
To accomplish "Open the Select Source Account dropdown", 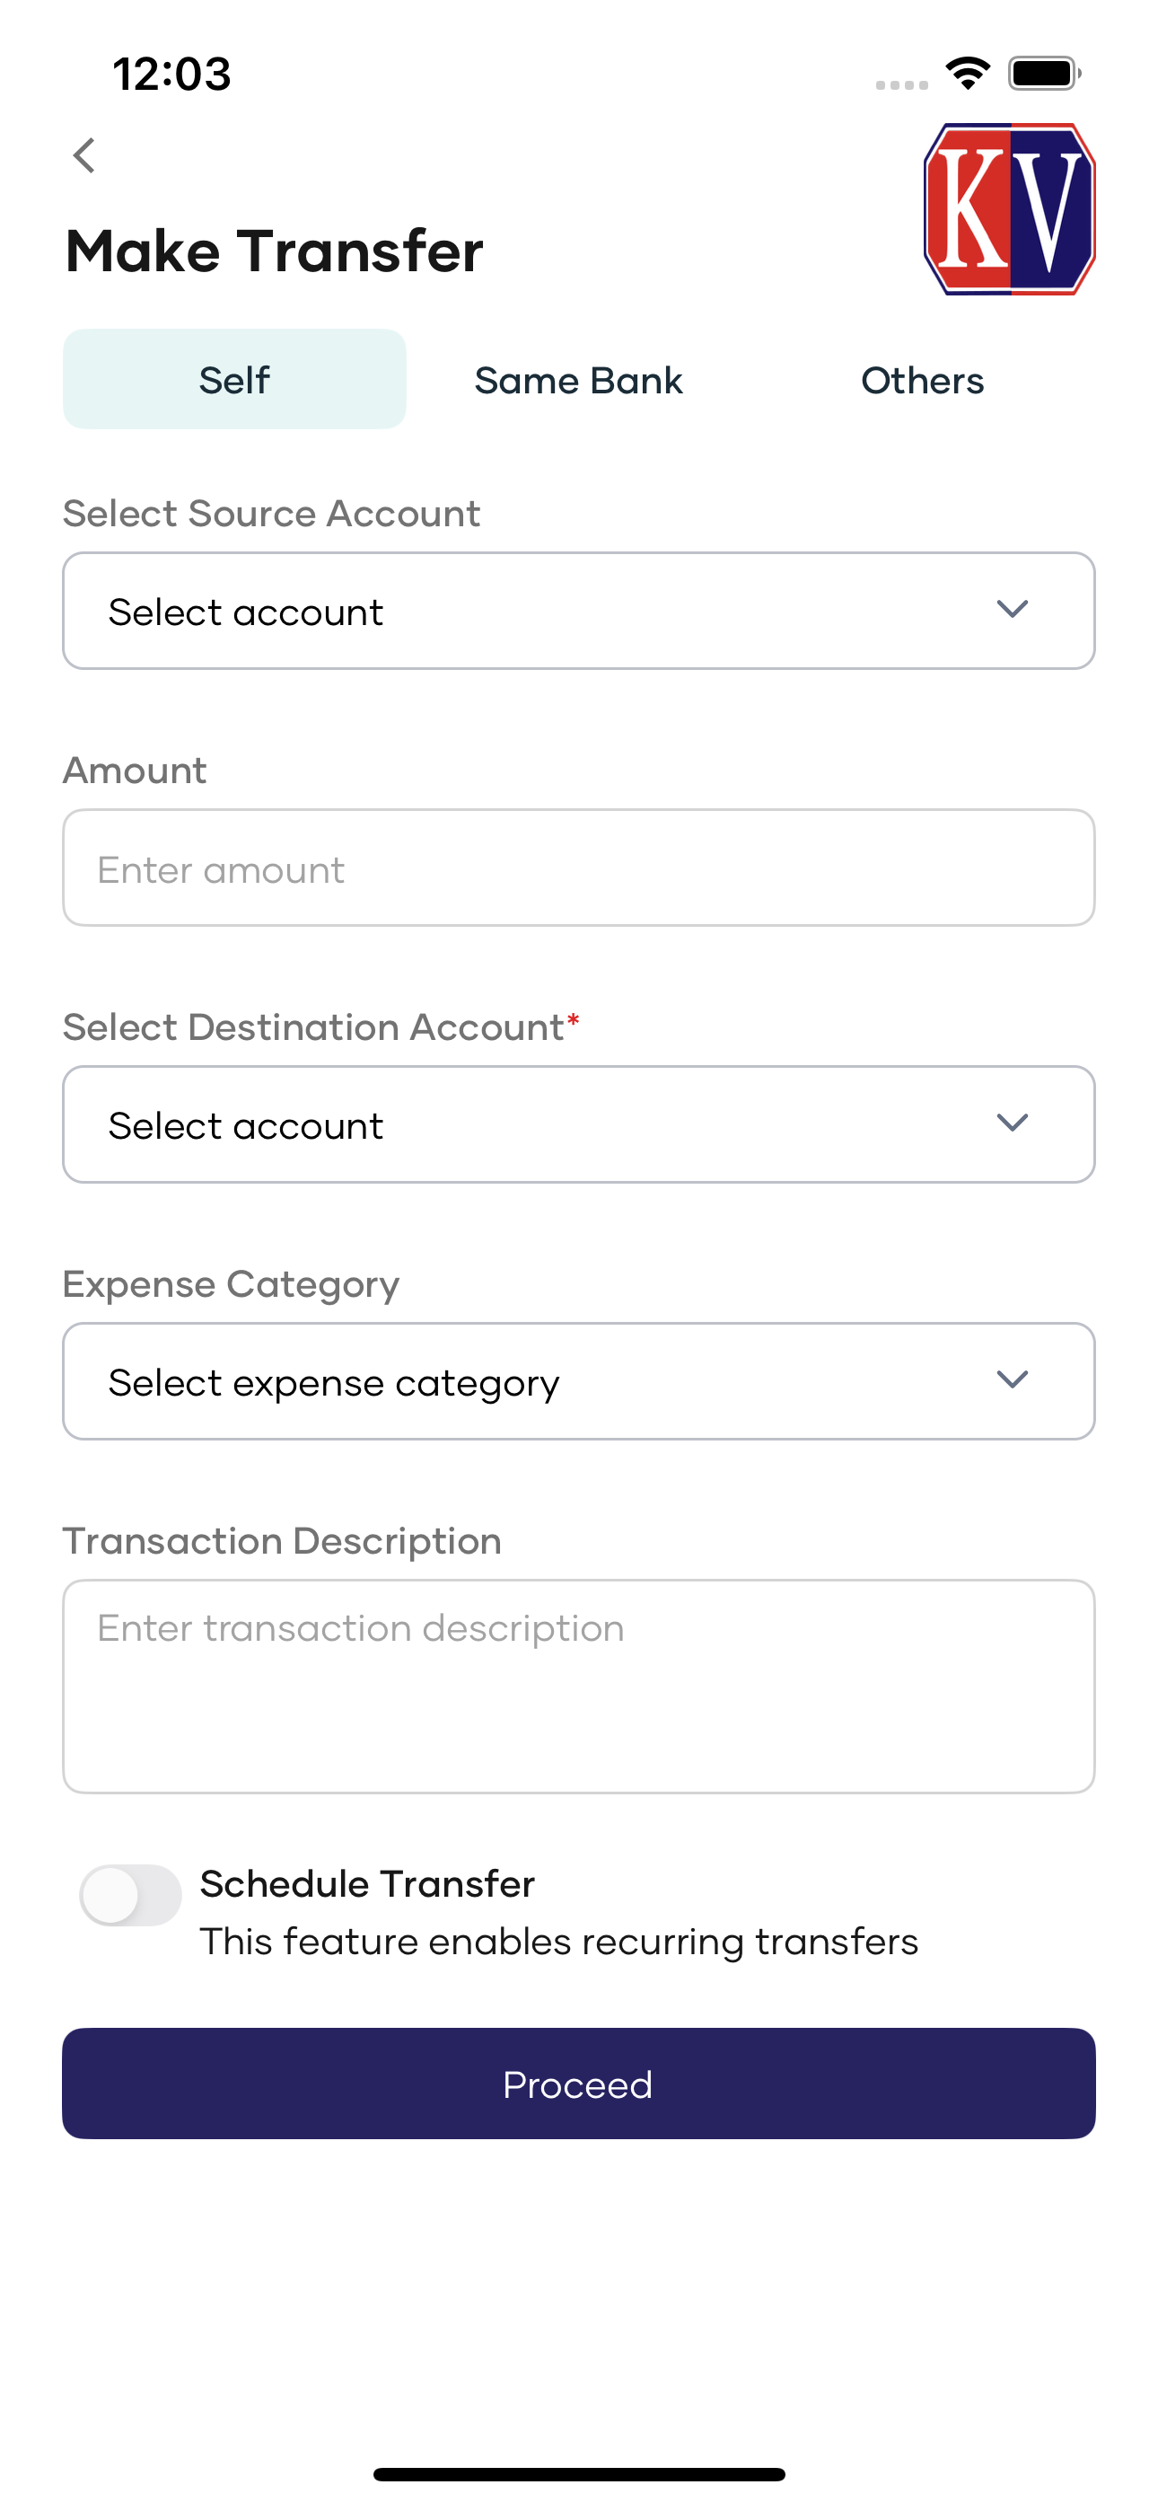I will (x=579, y=612).
